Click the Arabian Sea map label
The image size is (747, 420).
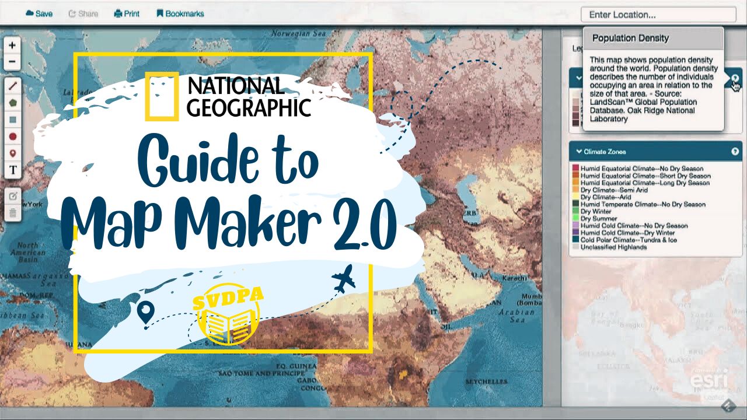click(517, 316)
